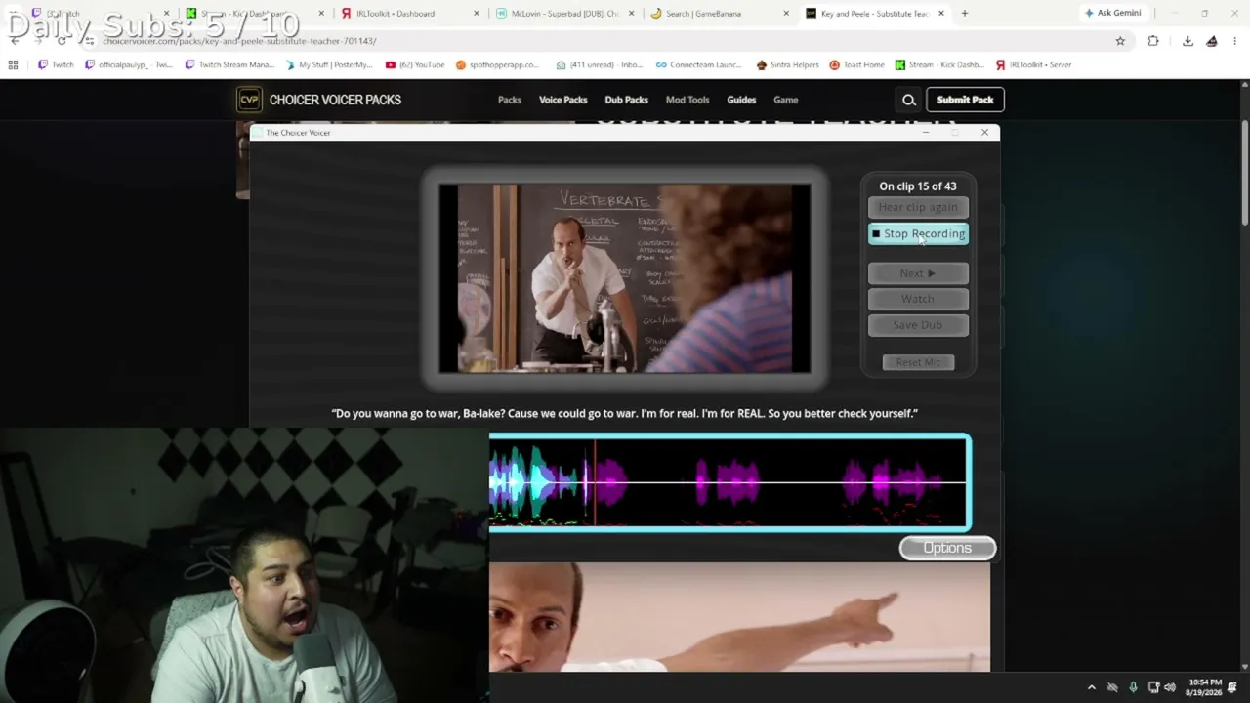This screenshot has height=703, width=1250.
Task: Click the Reset Mic button
Action: [918, 362]
